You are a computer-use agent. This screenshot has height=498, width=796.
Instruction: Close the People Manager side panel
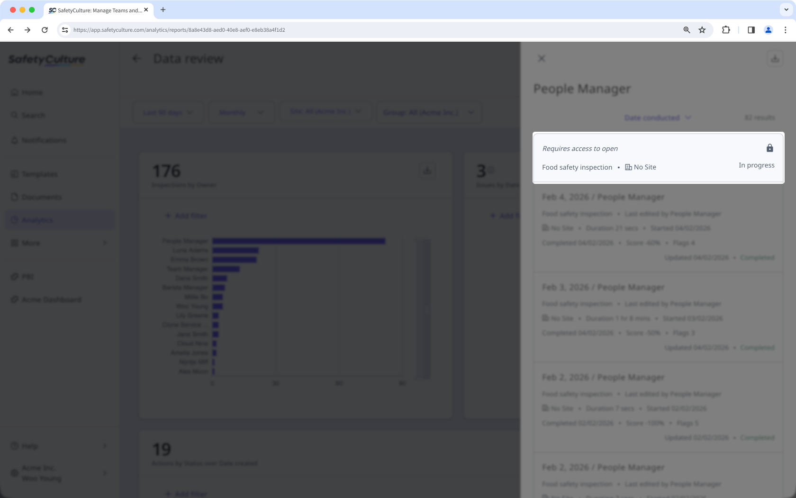(x=542, y=58)
